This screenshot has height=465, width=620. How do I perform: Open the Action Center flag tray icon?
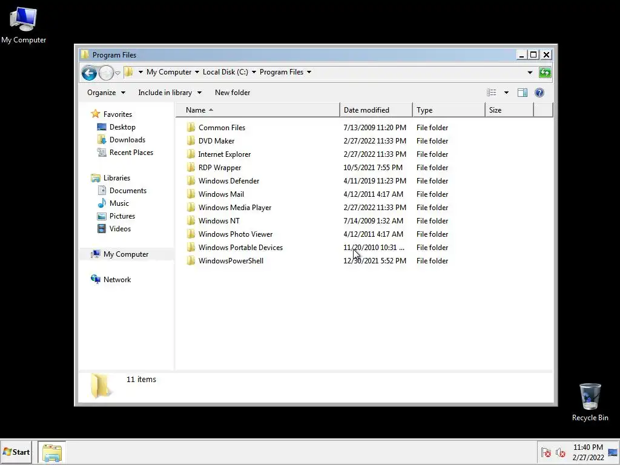[546, 452]
